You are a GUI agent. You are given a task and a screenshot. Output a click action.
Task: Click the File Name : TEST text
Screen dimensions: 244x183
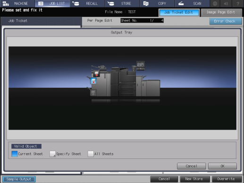120,12
